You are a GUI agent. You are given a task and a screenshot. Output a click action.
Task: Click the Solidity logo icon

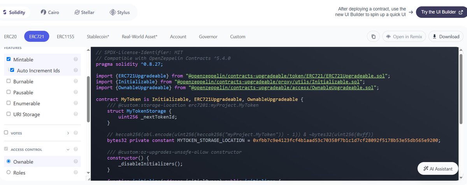coord(4,12)
